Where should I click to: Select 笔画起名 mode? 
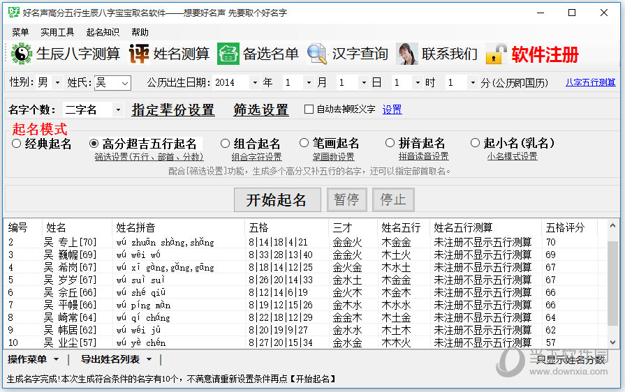pos(304,142)
